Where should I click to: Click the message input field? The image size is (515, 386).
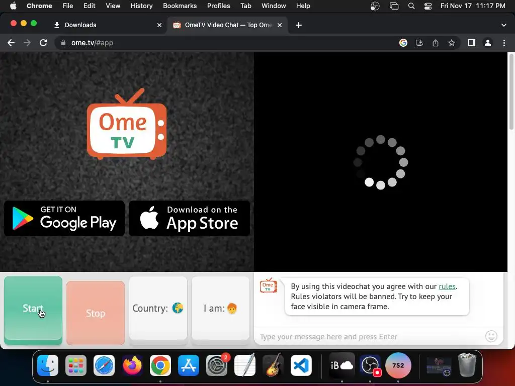click(x=370, y=337)
